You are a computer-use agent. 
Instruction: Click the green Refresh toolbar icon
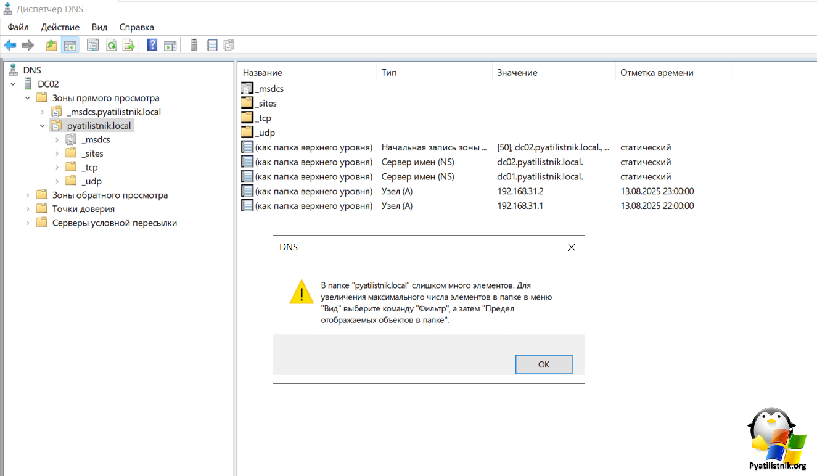(111, 45)
